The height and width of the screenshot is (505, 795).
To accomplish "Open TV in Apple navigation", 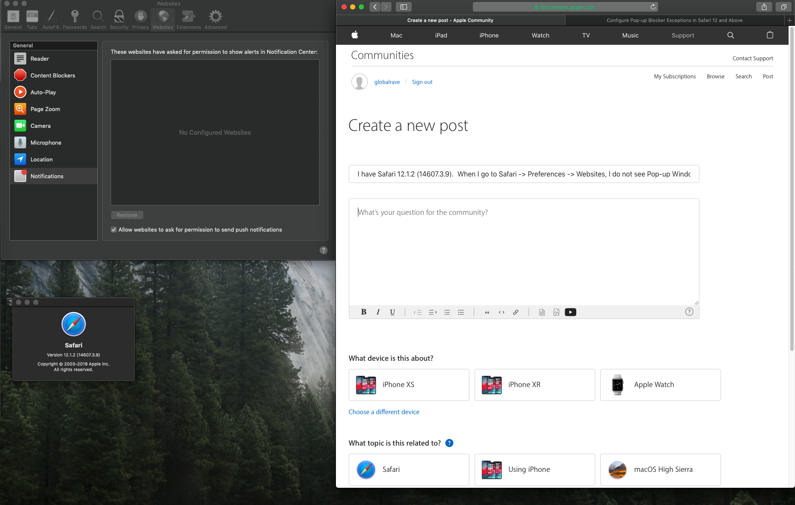I will click(x=586, y=35).
